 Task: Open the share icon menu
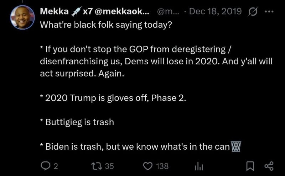pos(269,166)
